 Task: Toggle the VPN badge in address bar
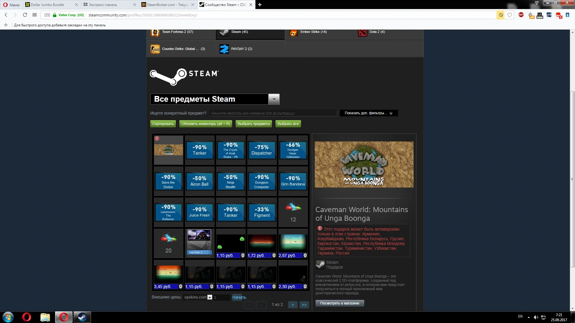(47, 15)
